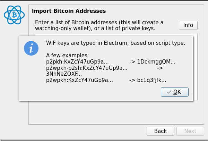Viewport: 208px width, 141px height.
Task: Click the blue information icon in the dialog
Action: pos(31,48)
